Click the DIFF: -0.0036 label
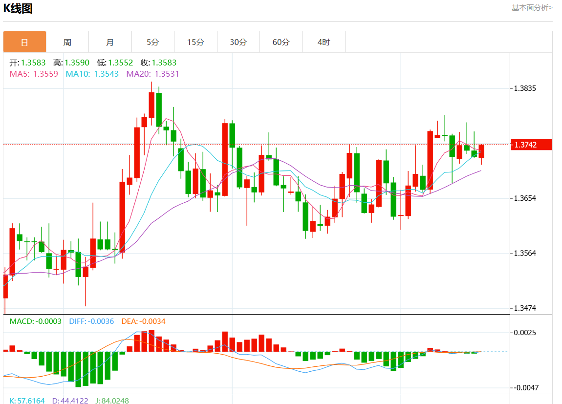 91,321
